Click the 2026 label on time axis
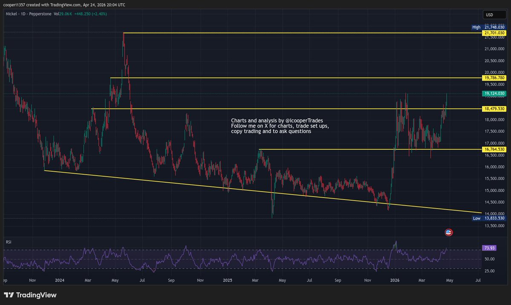The width and height of the screenshot is (511, 305). pos(395,280)
